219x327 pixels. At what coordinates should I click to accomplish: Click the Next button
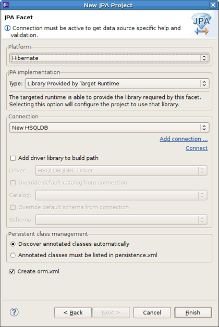coord(111,312)
